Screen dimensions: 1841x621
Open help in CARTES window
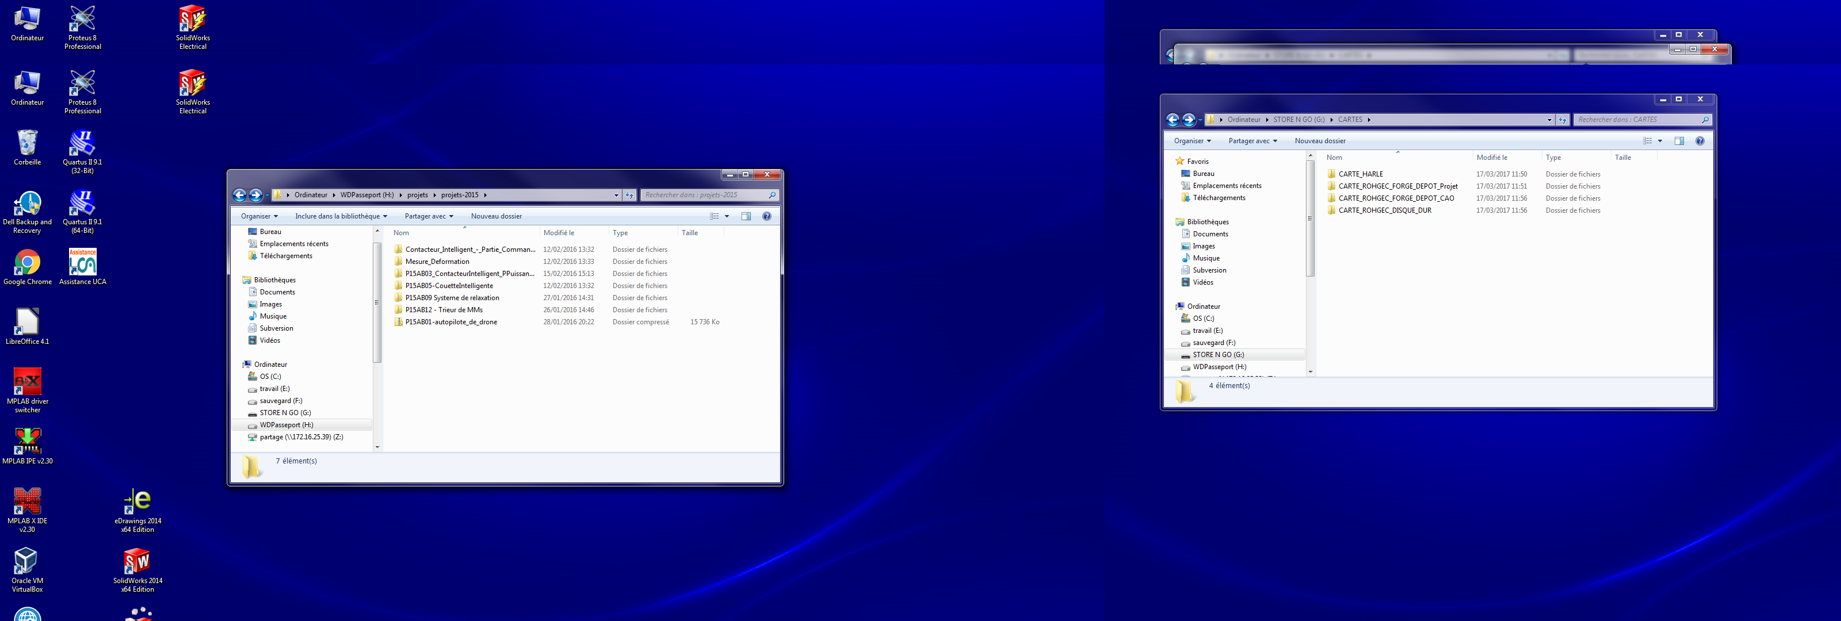pyautogui.click(x=1700, y=141)
